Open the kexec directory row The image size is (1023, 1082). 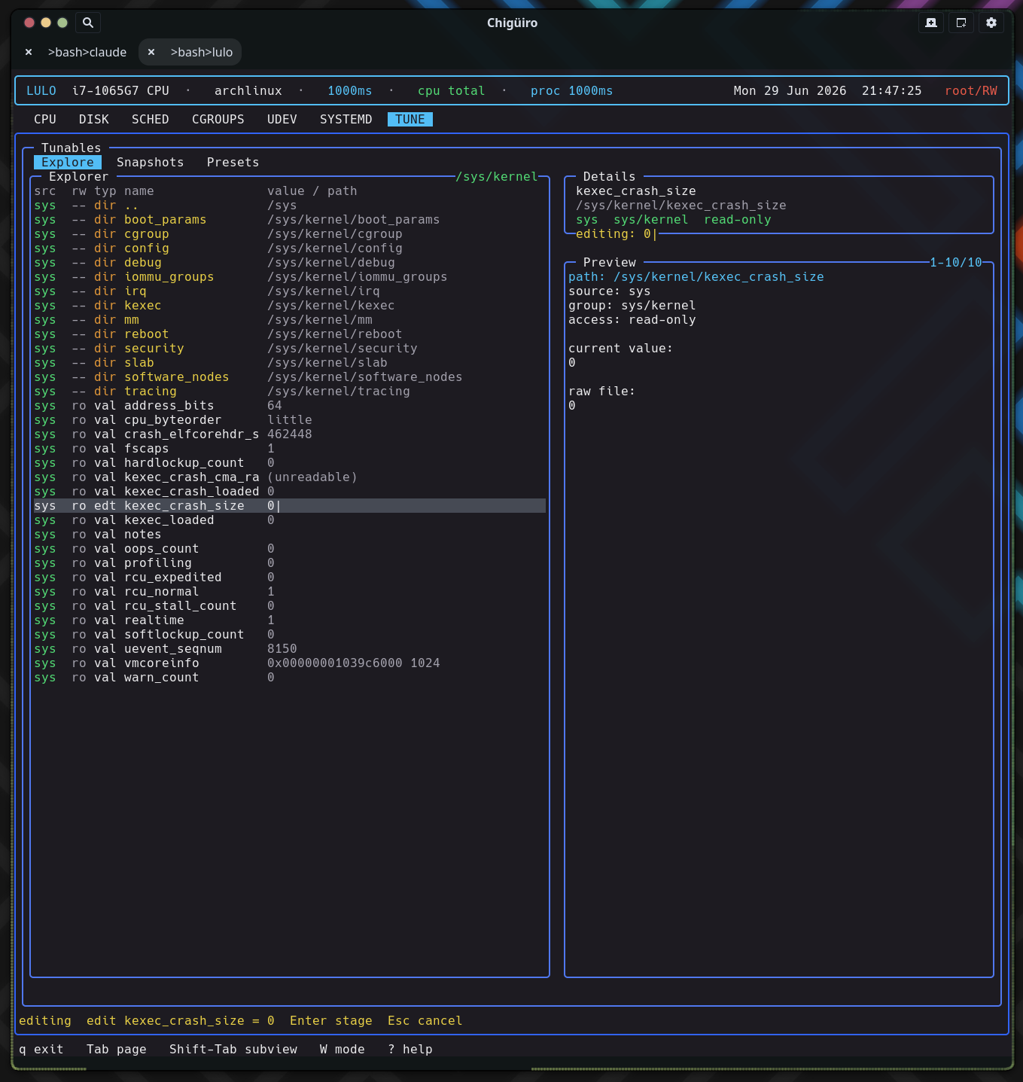click(x=290, y=306)
